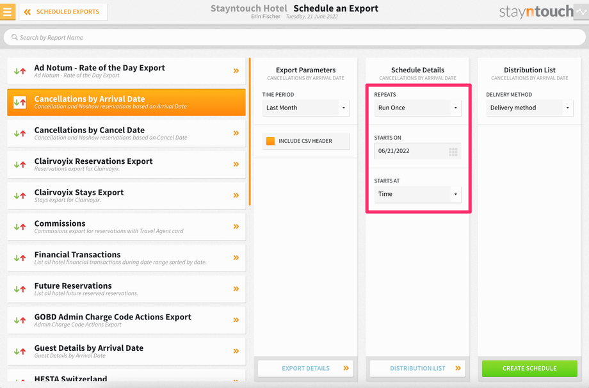The width and height of the screenshot is (589, 388).
Task: Click orange list scrollbar beside the export list
Action: coord(250,131)
